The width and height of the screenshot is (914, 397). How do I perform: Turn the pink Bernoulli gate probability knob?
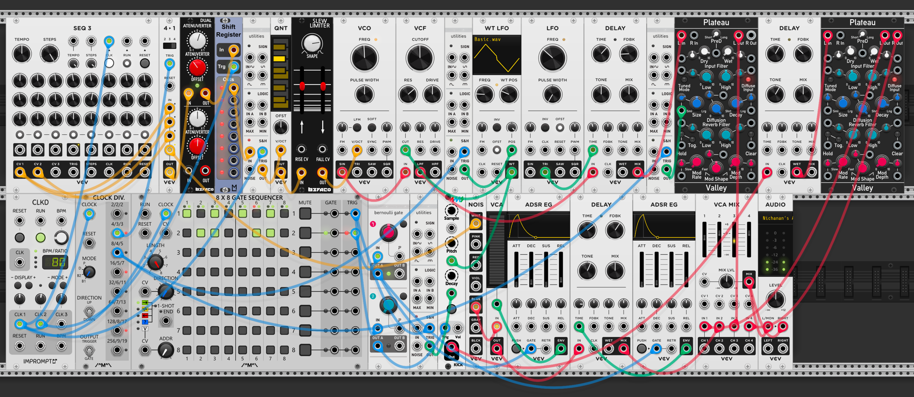388,233
